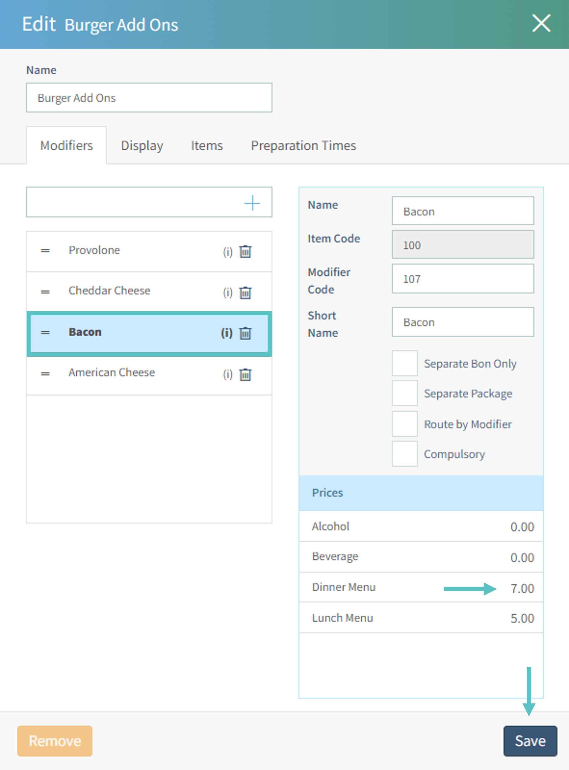569x770 pixels.
Task: Tick the Separate Package checkbox
Action: coord(404,393)
